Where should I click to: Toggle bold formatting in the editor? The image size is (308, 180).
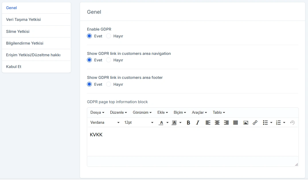[x=188, y=123]
